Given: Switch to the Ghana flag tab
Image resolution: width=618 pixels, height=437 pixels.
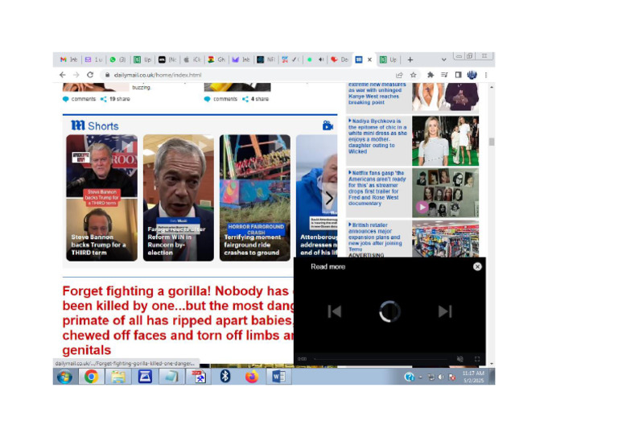Looking at the screenshot, I should (216, 60).
